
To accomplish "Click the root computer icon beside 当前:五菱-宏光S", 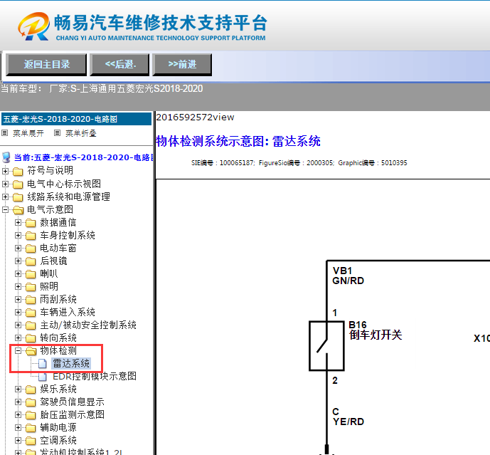I will pos(6,157).
